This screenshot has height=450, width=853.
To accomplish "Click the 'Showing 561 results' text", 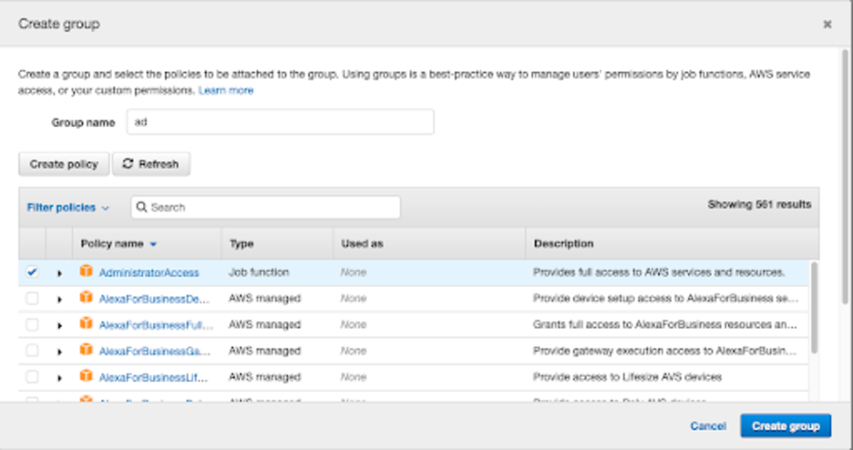I will click(x=759, y=205).
